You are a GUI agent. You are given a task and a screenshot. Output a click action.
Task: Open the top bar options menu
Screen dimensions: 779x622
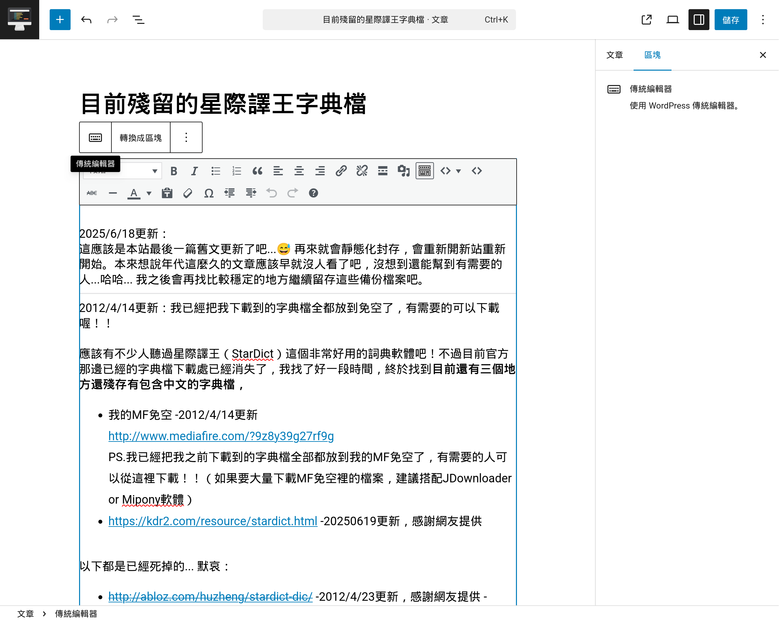(x=763, y=20)
